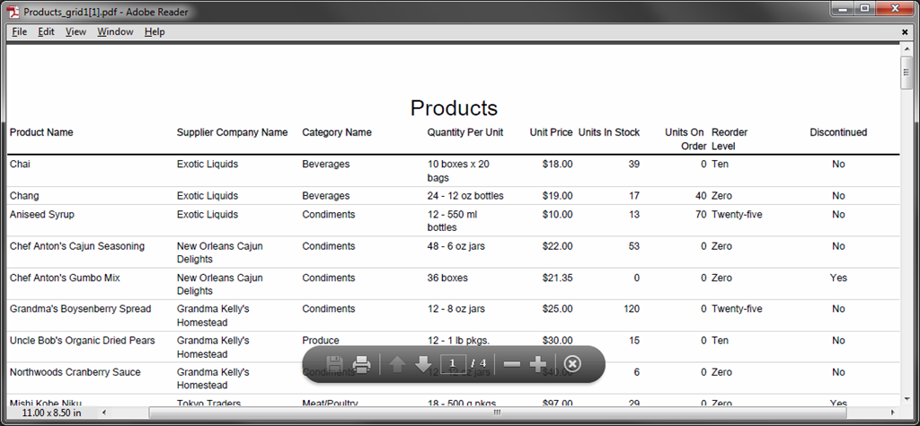This screenshot has height=426, width=920.
Task: Click the page number input field
Action: point(453,363)
